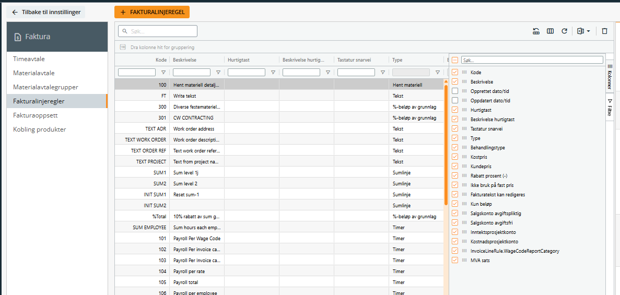The width and height of the screenshot is (620, 295).
Task: Uncheck Rabatt prosent (-) column checkbox
Action: click(455, 175)
